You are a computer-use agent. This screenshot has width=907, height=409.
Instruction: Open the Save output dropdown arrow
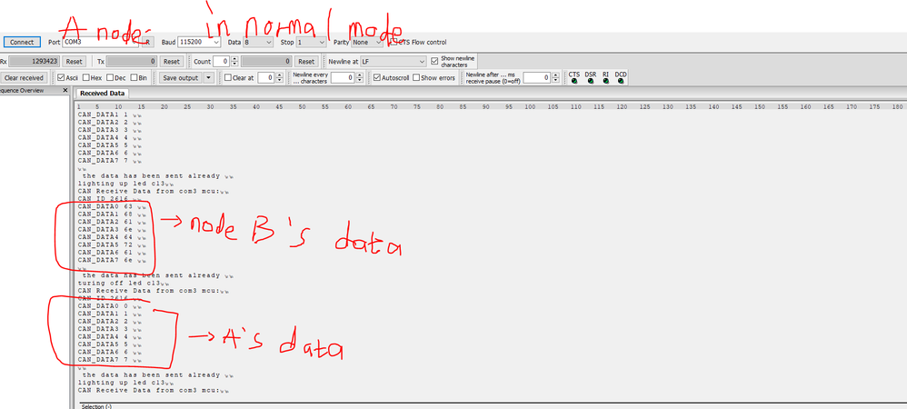tap(209, 77)
